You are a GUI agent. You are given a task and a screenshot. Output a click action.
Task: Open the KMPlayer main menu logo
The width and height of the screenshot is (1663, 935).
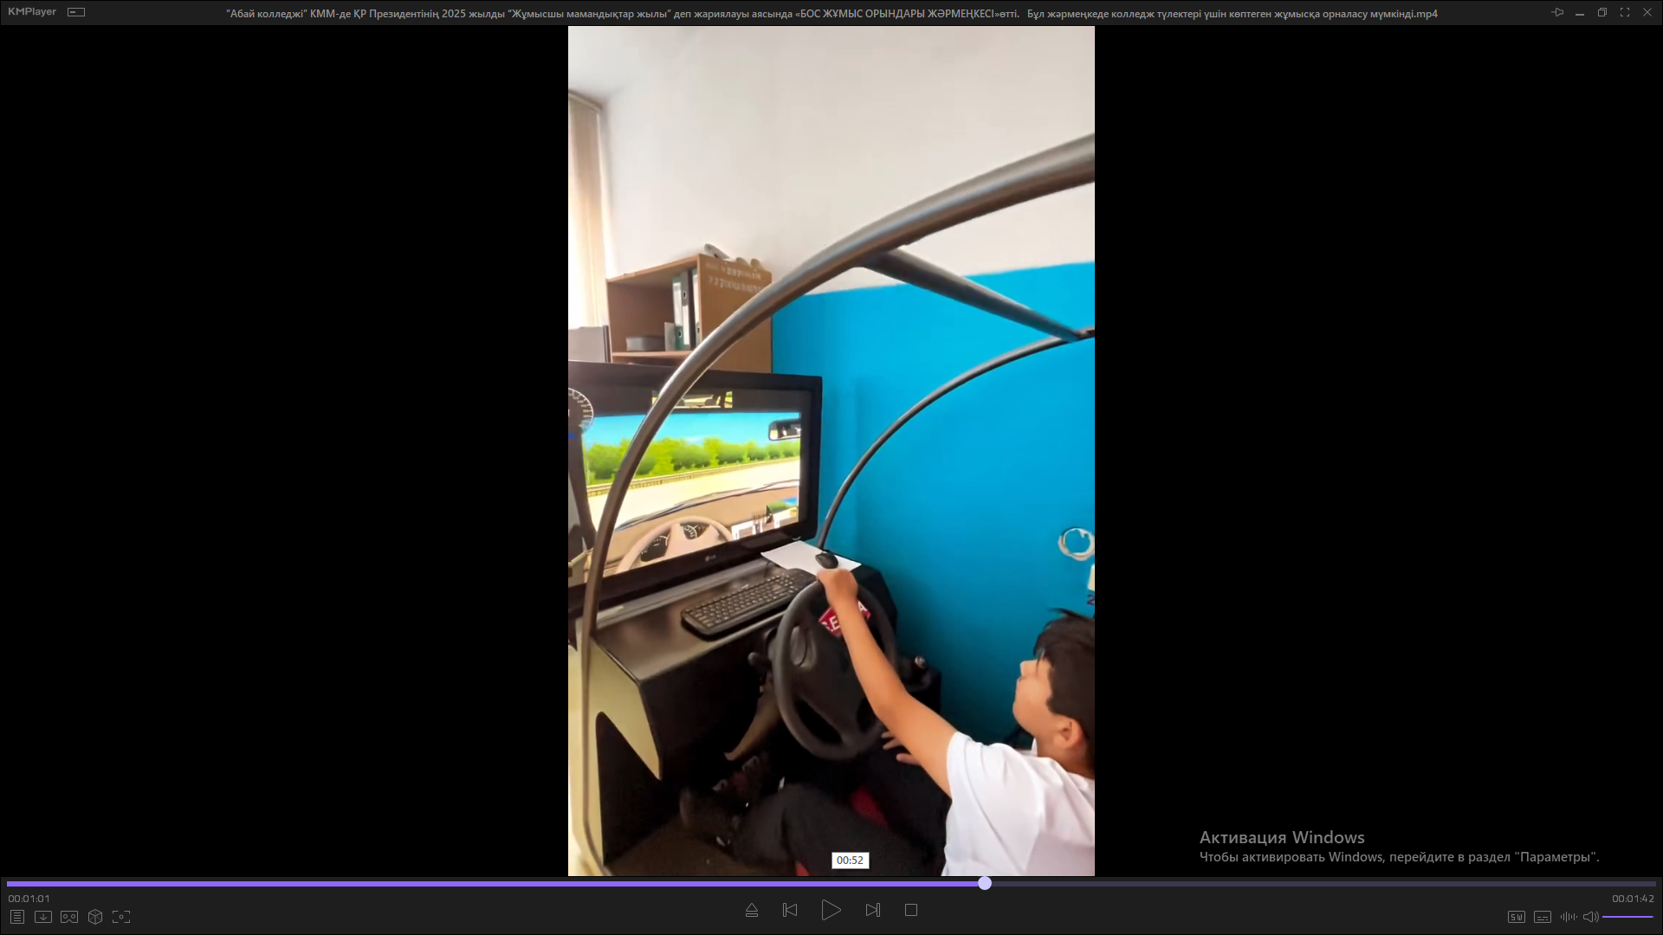(32, 12)
